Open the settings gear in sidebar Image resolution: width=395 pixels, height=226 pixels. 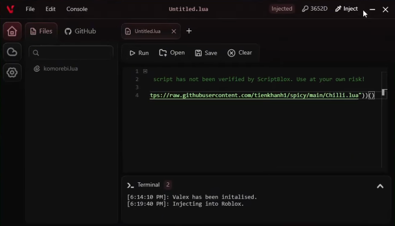tap(12, 73)
